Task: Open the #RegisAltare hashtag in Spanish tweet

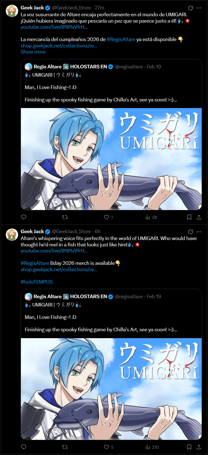Action: (121, 39)
